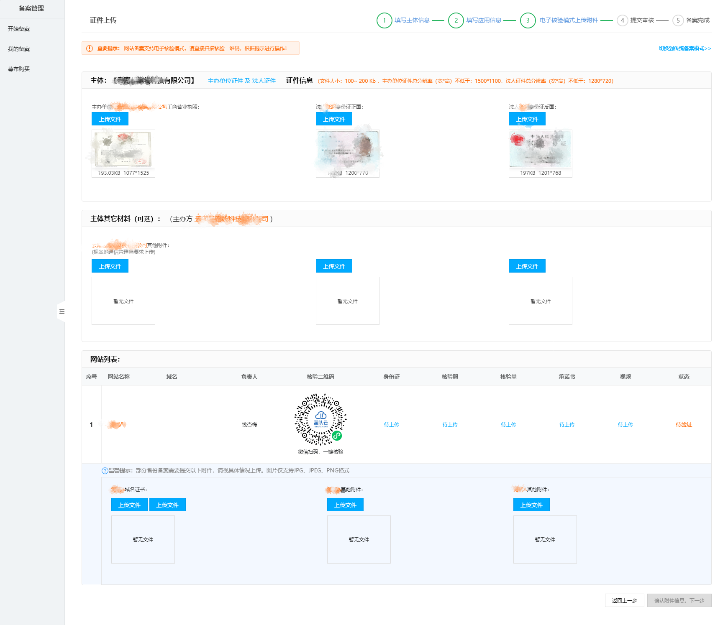This screenshot has height=625, width=728.
Task: Click 确认附件信息，下一步 button
Action: [x=679, y=601]
